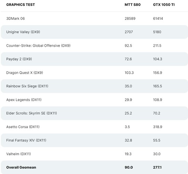Click the value 318.9
The image size is (188, 174).
[158, 127]
